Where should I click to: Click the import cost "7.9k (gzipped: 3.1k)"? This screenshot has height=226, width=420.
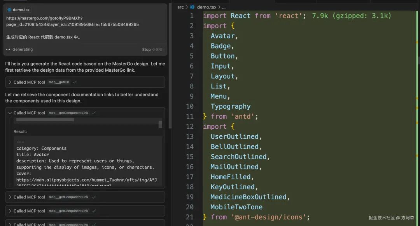pos(352,16)
